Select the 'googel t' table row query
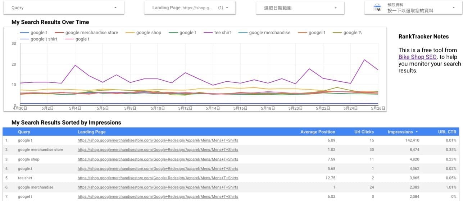Image resolution: width=463 pixels, height=201 pixels. [x=25, y=197]
